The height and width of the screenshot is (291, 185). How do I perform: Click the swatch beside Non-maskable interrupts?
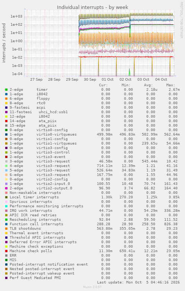[x=6, y=193]
